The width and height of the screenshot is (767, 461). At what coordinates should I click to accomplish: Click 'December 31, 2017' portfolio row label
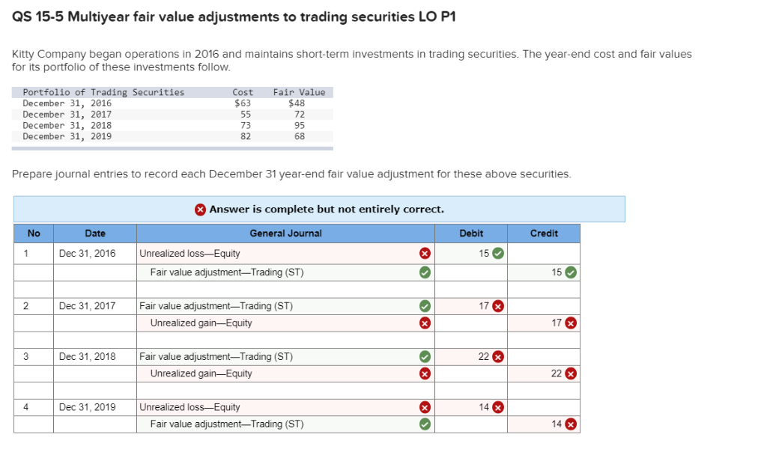click(67, 115)
